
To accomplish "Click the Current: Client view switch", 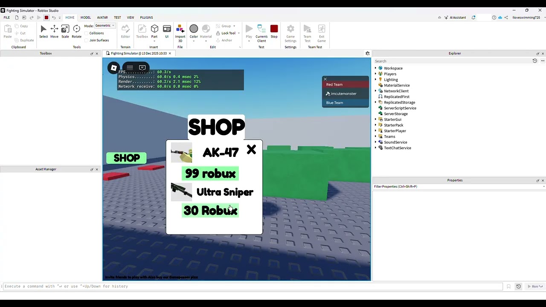I will (x=261, y=33).
